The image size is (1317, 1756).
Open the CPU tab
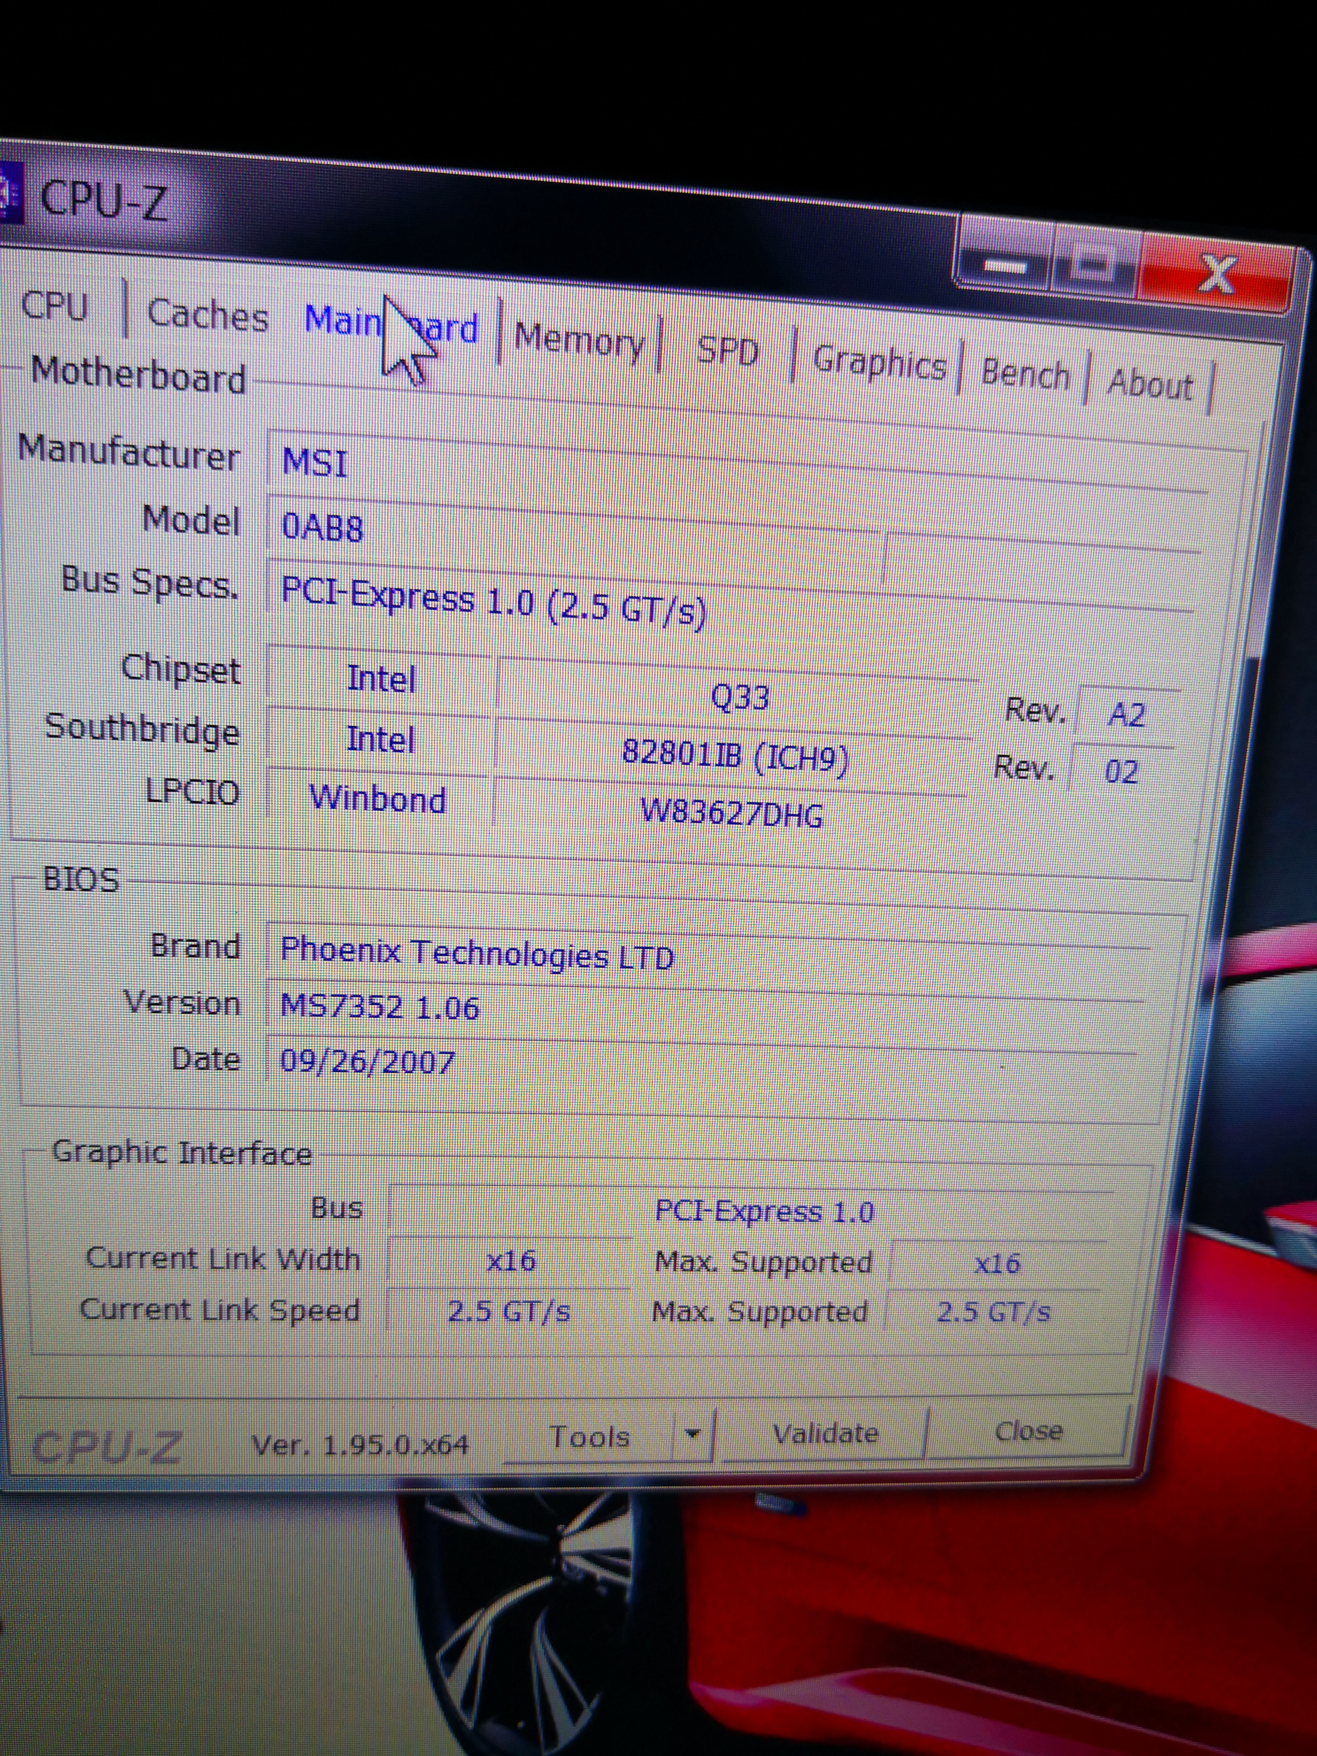[x=54, y=306]
